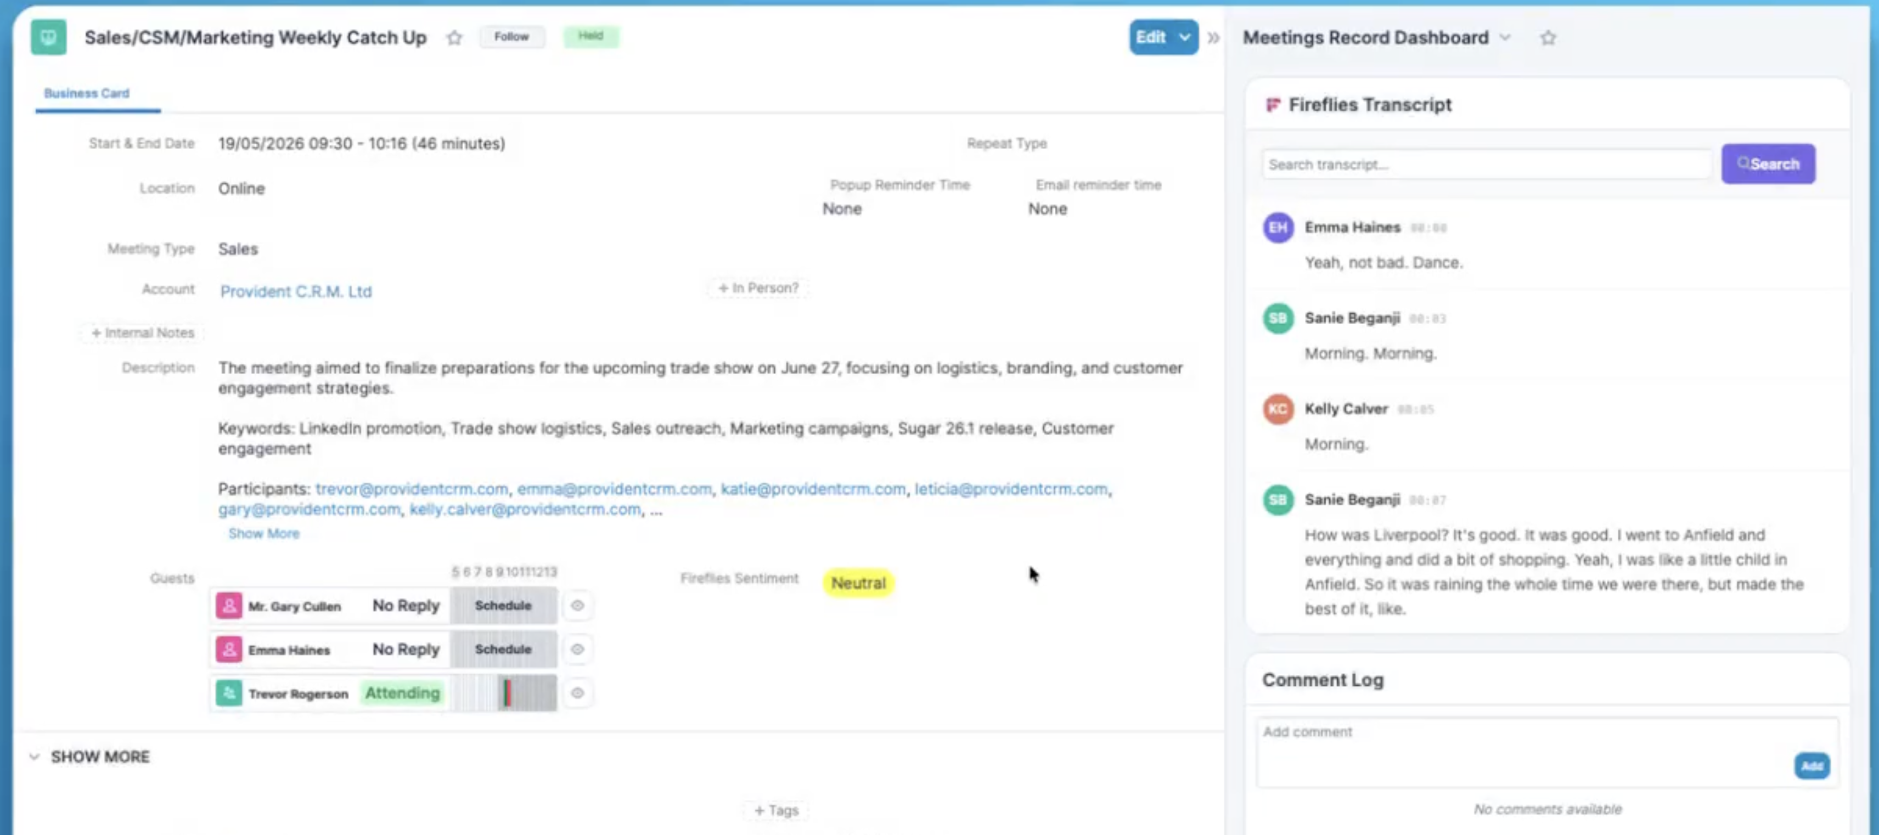Open the Edit button's dropdown arrow
The height and width of the screenshot is (835, 1879).
coord(1185,37)
